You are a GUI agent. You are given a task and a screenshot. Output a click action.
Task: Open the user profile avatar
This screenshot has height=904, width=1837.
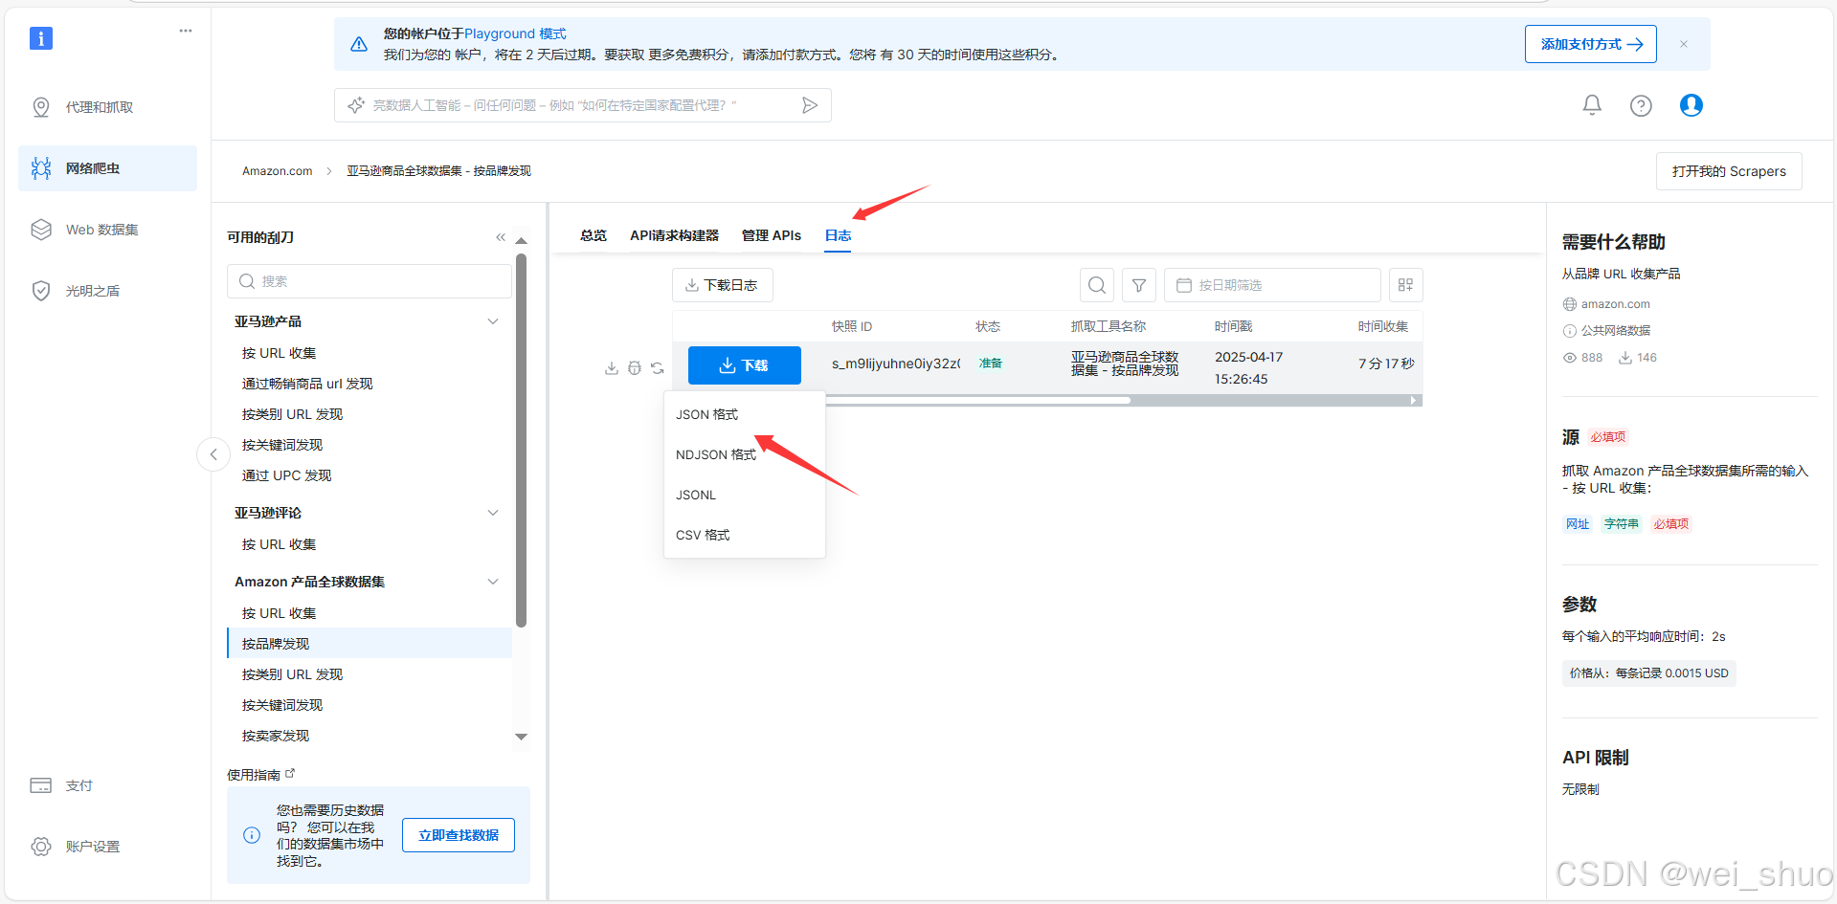[x=1691, y=105]
